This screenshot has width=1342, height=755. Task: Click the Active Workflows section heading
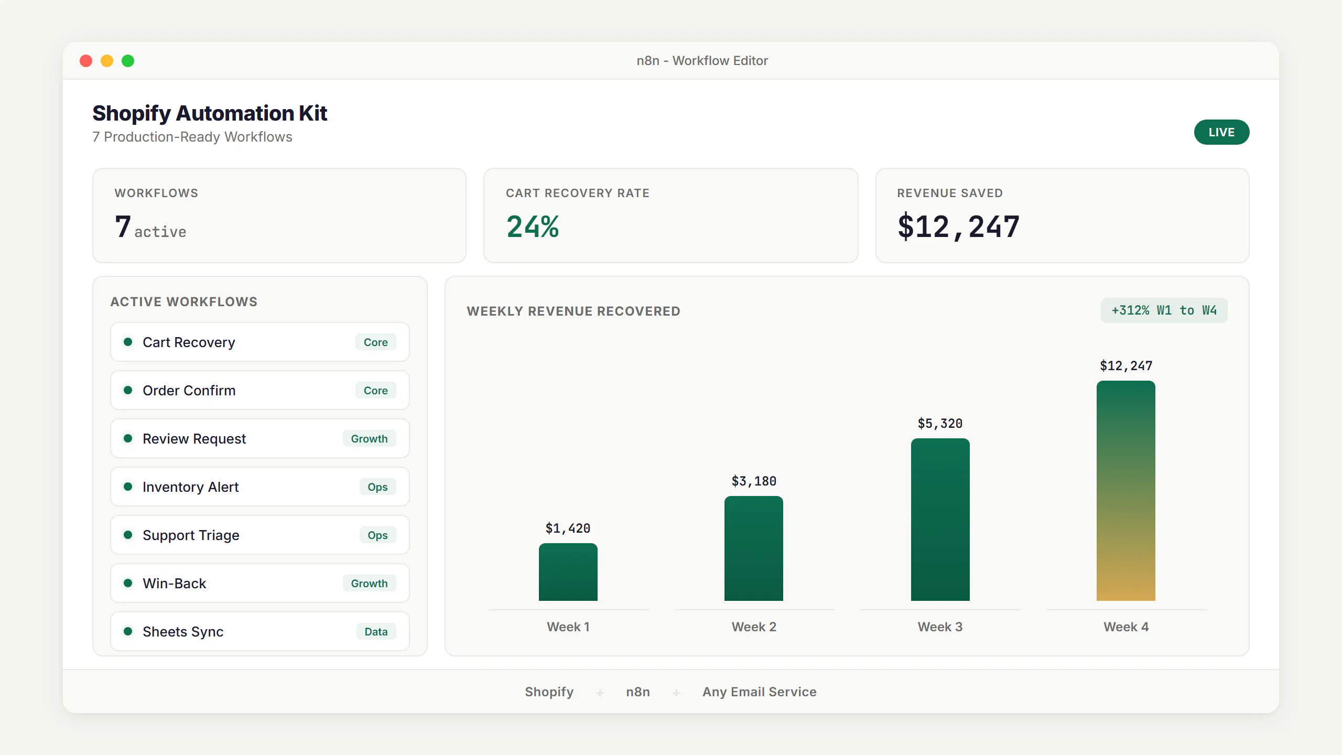184,301
